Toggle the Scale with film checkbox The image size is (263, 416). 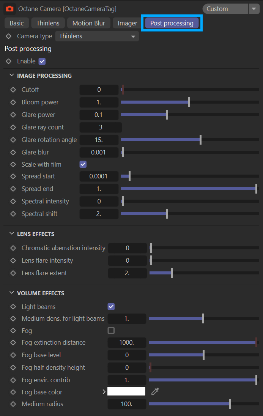click(x=83, y=164)
